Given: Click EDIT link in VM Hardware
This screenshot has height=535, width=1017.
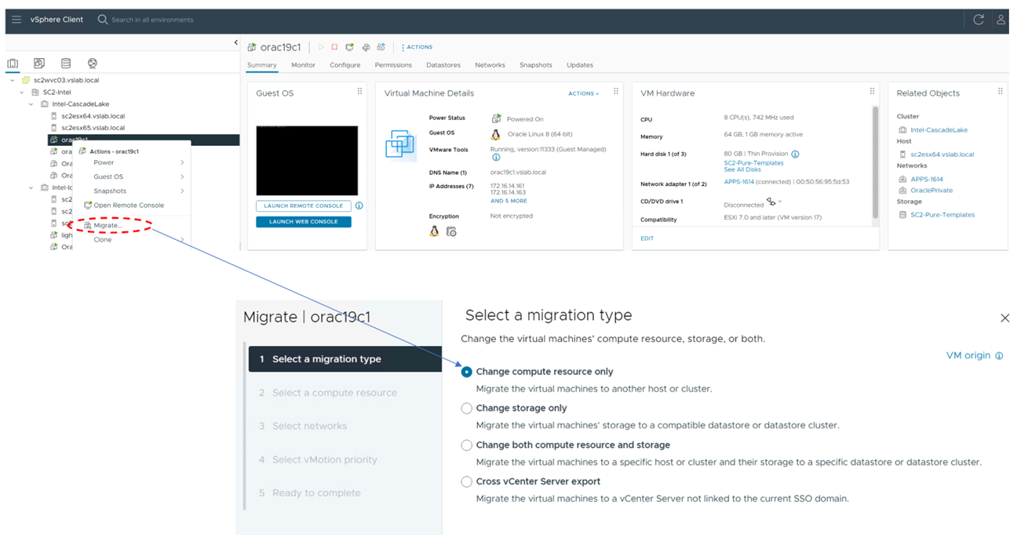Looking at the screenshot, I should 647,238.
